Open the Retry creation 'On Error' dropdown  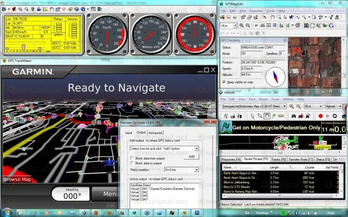(196, 169)
